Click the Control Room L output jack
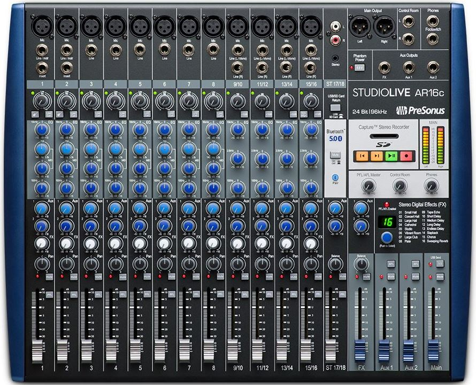476x385 pixels. (x=408, y=21)
